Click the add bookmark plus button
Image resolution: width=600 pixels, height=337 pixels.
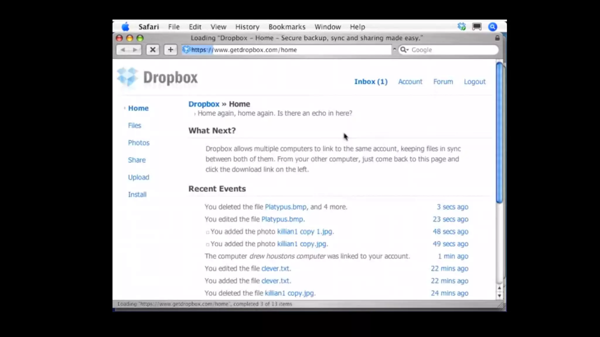click(171, 50)
